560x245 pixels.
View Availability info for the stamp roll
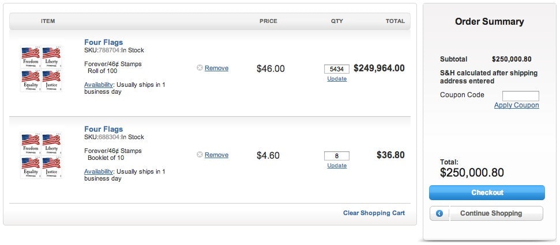tap(99, 85)
